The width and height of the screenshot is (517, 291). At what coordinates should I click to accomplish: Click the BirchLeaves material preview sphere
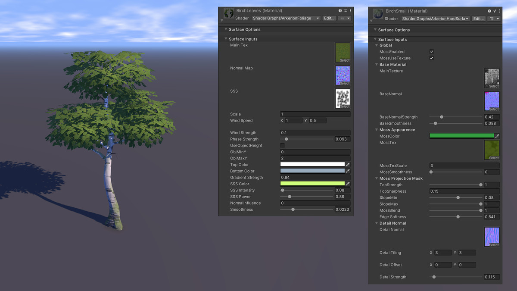[x=228, y=13]
